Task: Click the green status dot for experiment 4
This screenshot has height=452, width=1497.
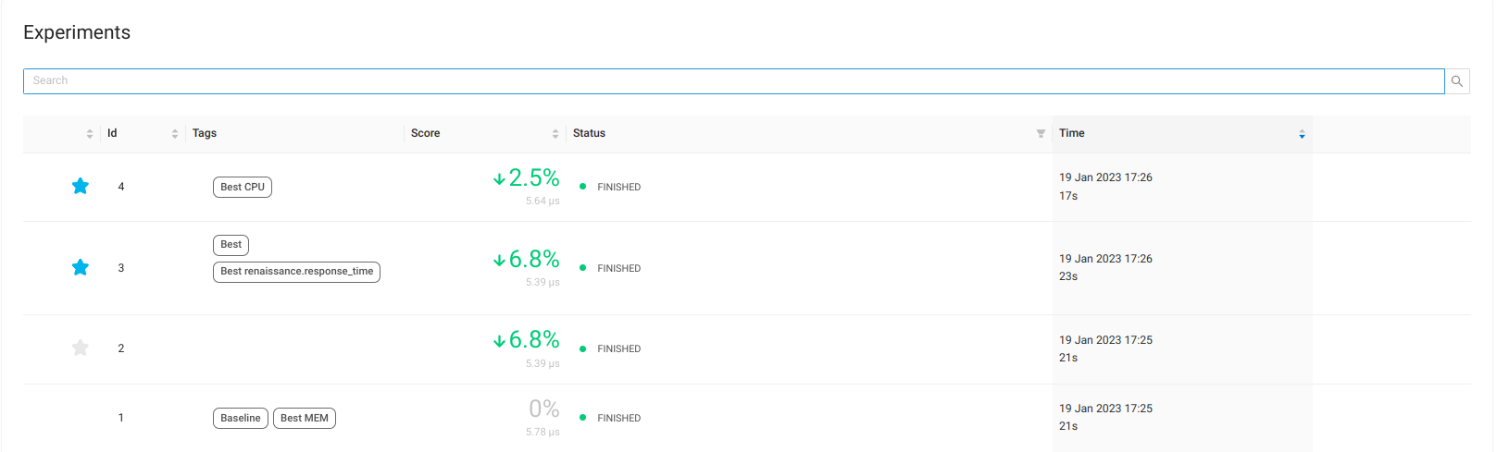Action: 582,187
